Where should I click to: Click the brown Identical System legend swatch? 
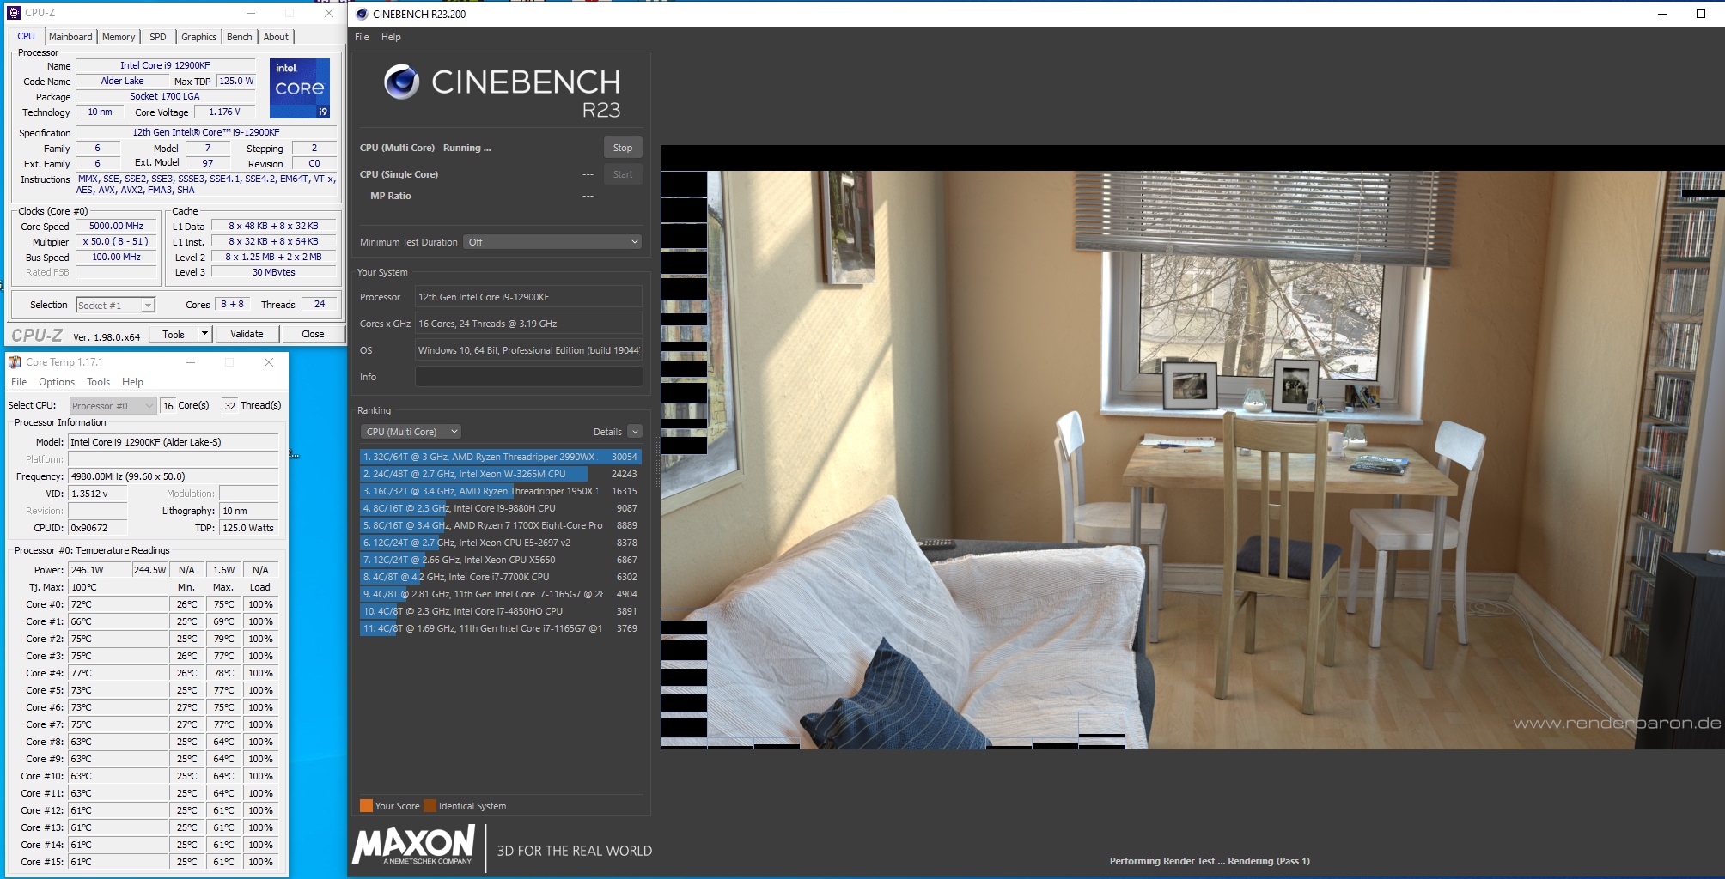[x=430, y=806]
